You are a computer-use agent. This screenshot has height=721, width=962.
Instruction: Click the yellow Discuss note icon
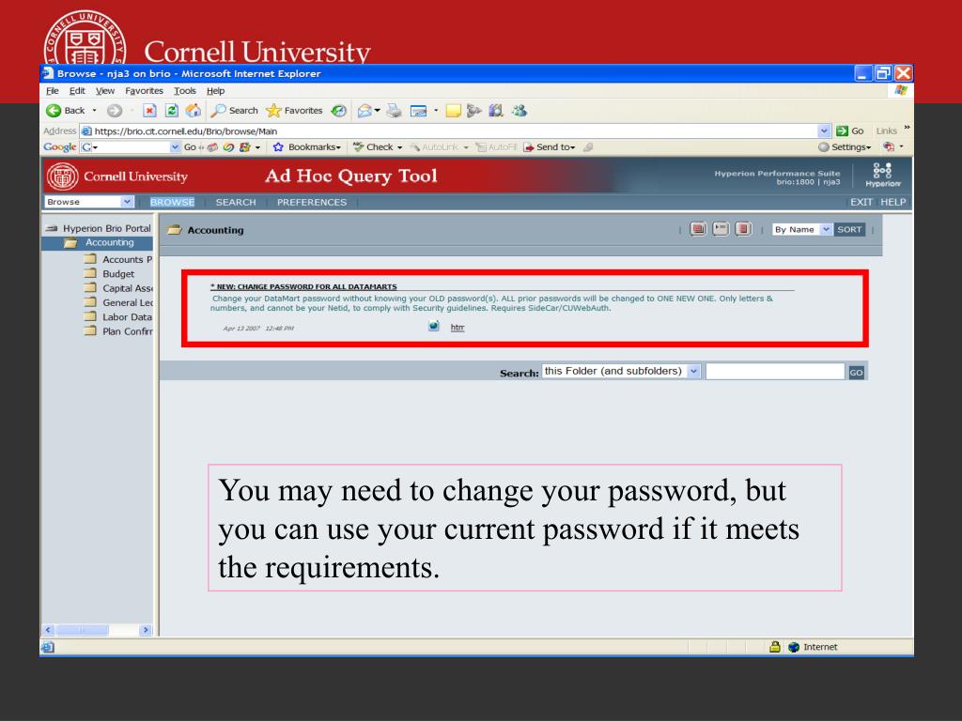coord(454,111)
